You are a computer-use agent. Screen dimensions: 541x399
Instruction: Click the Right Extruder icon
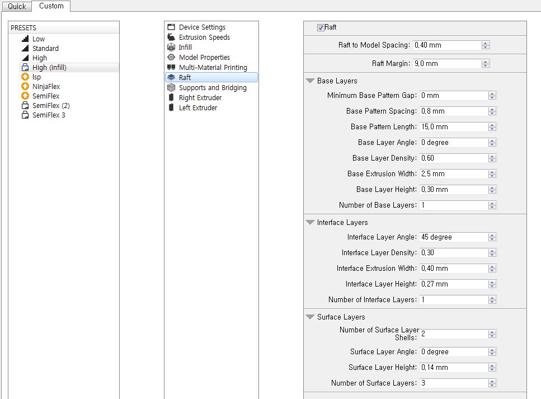171,97
